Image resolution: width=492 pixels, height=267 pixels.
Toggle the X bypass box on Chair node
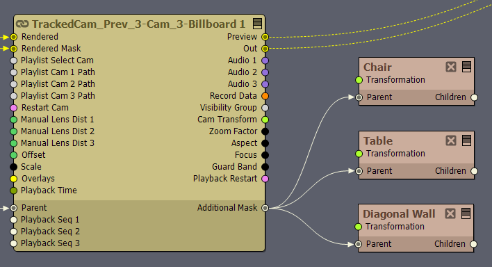[x=451, y=67]
